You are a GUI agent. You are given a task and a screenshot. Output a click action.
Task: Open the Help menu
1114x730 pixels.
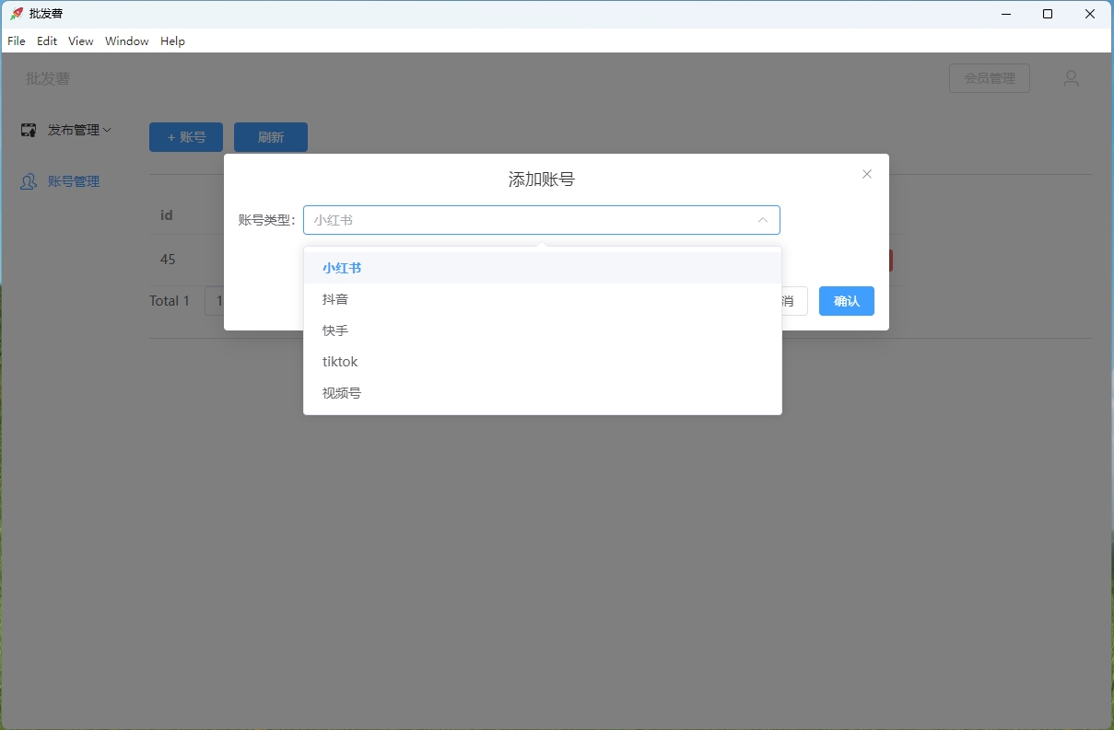[x=172, y=41]
